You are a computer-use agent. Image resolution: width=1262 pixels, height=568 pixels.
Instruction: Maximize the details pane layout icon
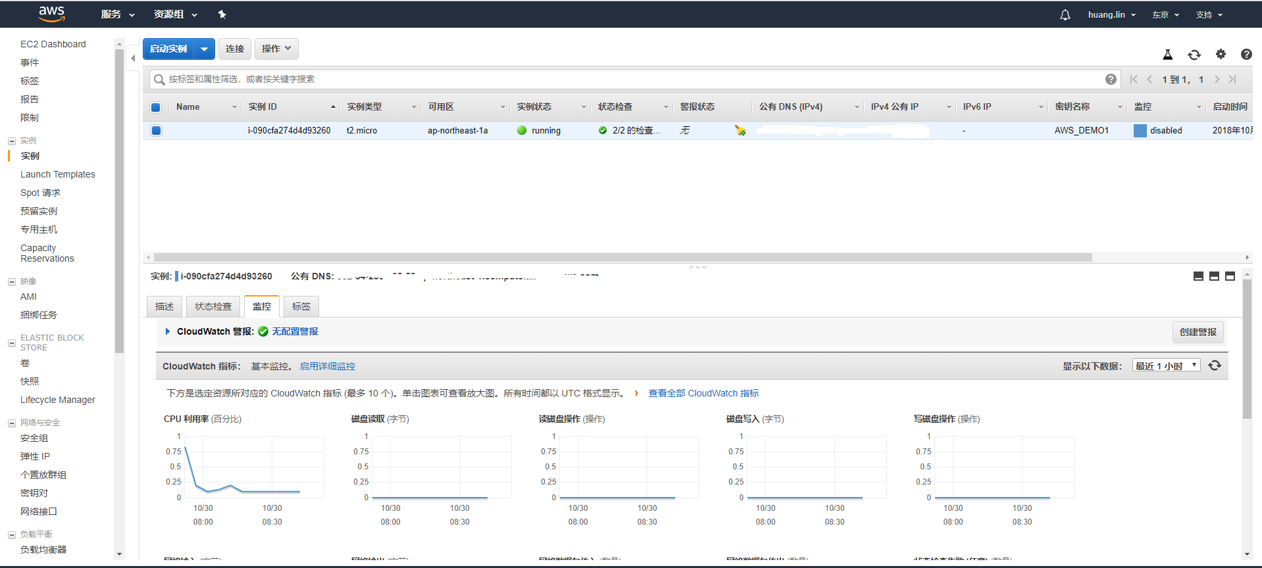tap(1230, 276)
